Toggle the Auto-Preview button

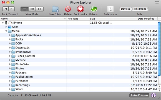[139, 95]
